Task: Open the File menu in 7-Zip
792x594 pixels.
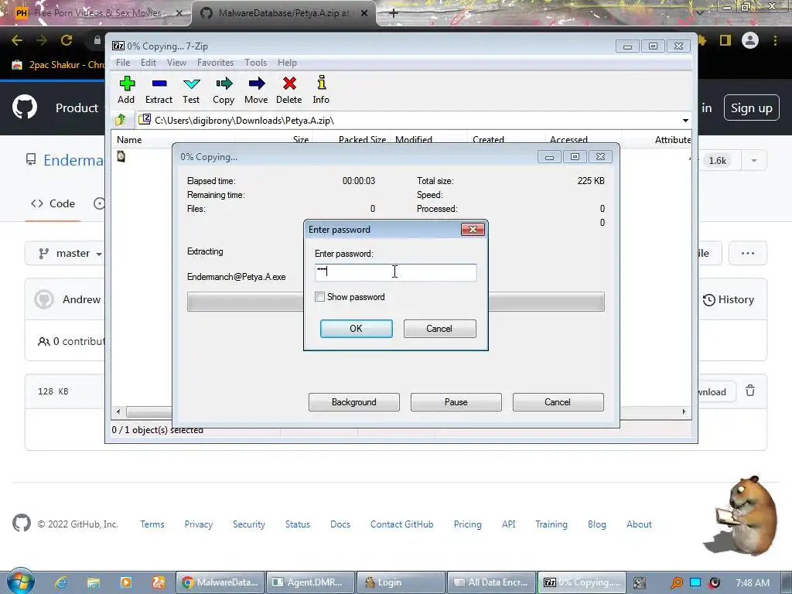Action: (x=123, y=63)
